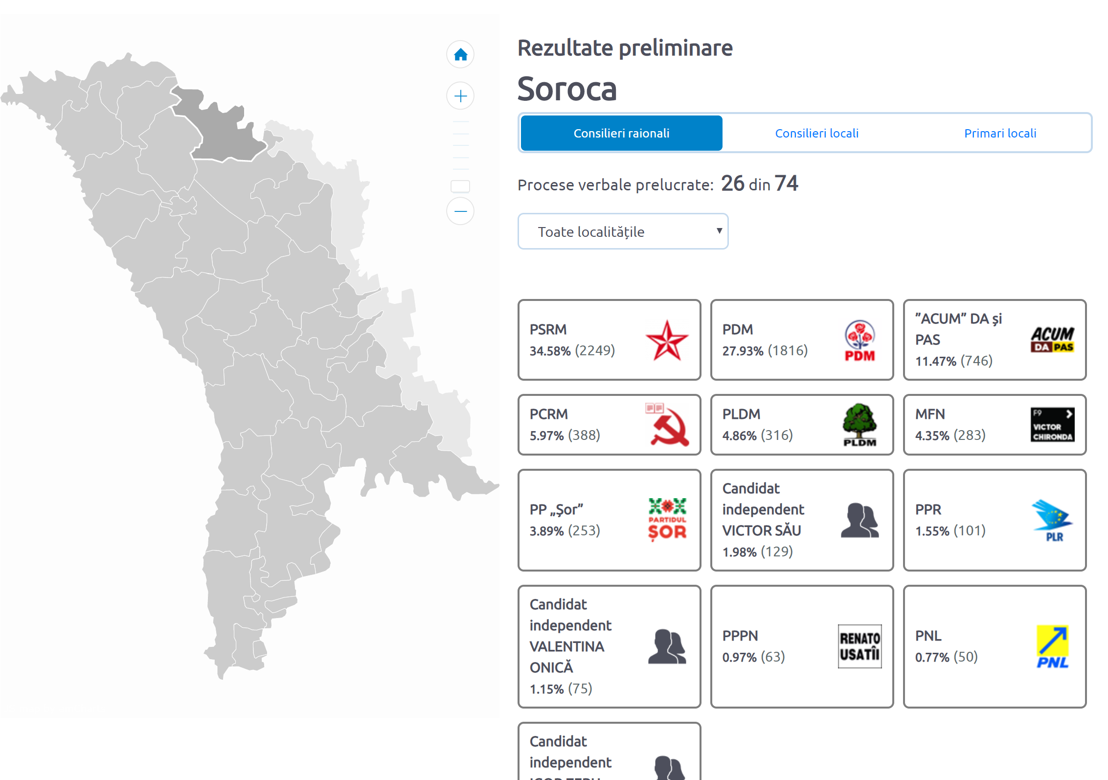The height and width of the screenshot is (780, 1108).
Task: Click the PCRM hammer and sickle logo
Action: tap(666, 425)
